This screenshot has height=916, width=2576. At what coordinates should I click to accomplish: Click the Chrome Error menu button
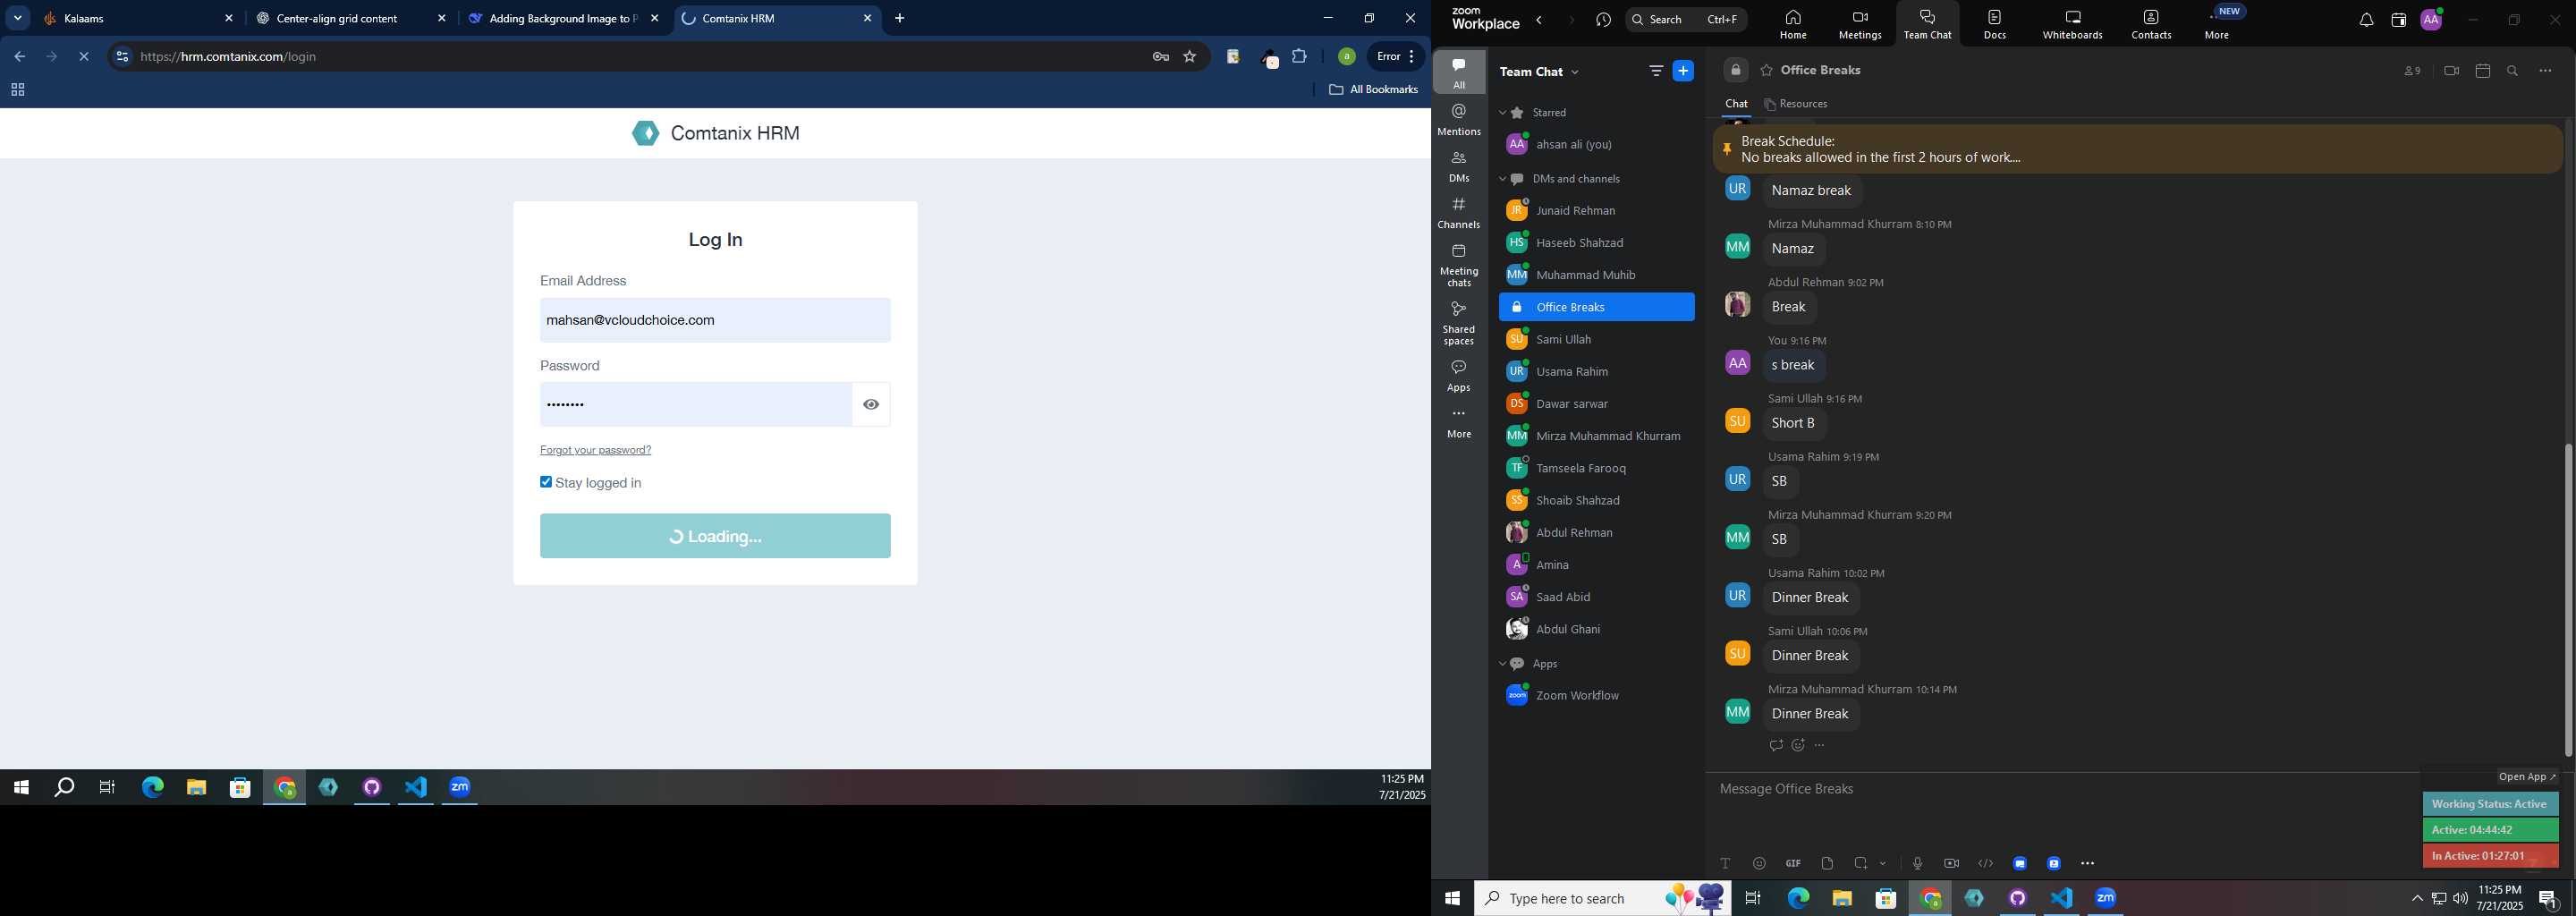[1396, 57]
